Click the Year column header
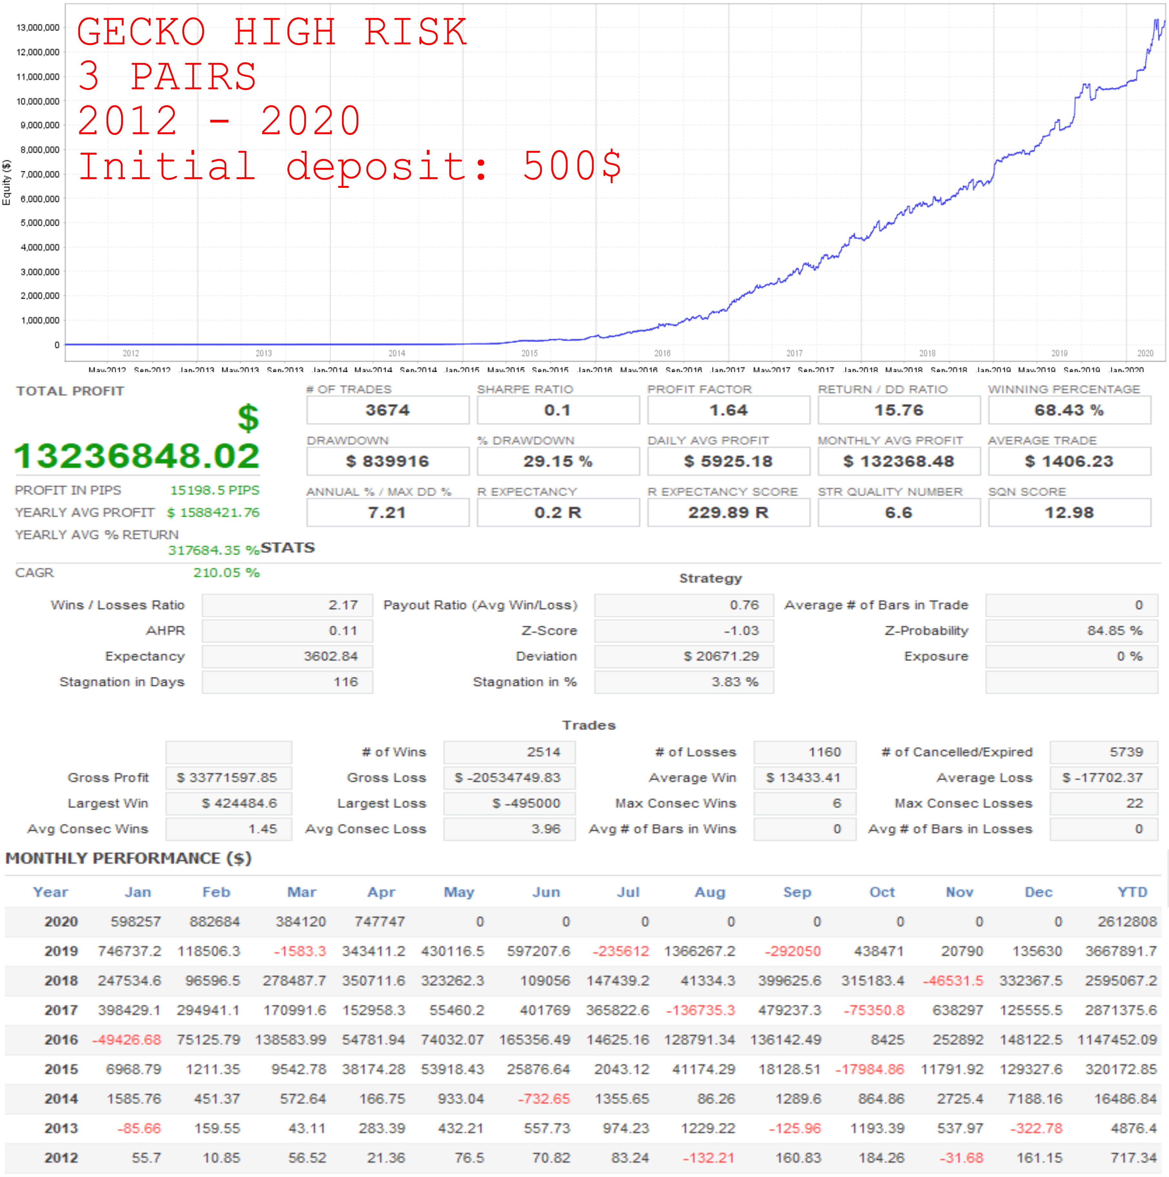This screenshot has width=1169, height=1177. [x=51, y=892]
